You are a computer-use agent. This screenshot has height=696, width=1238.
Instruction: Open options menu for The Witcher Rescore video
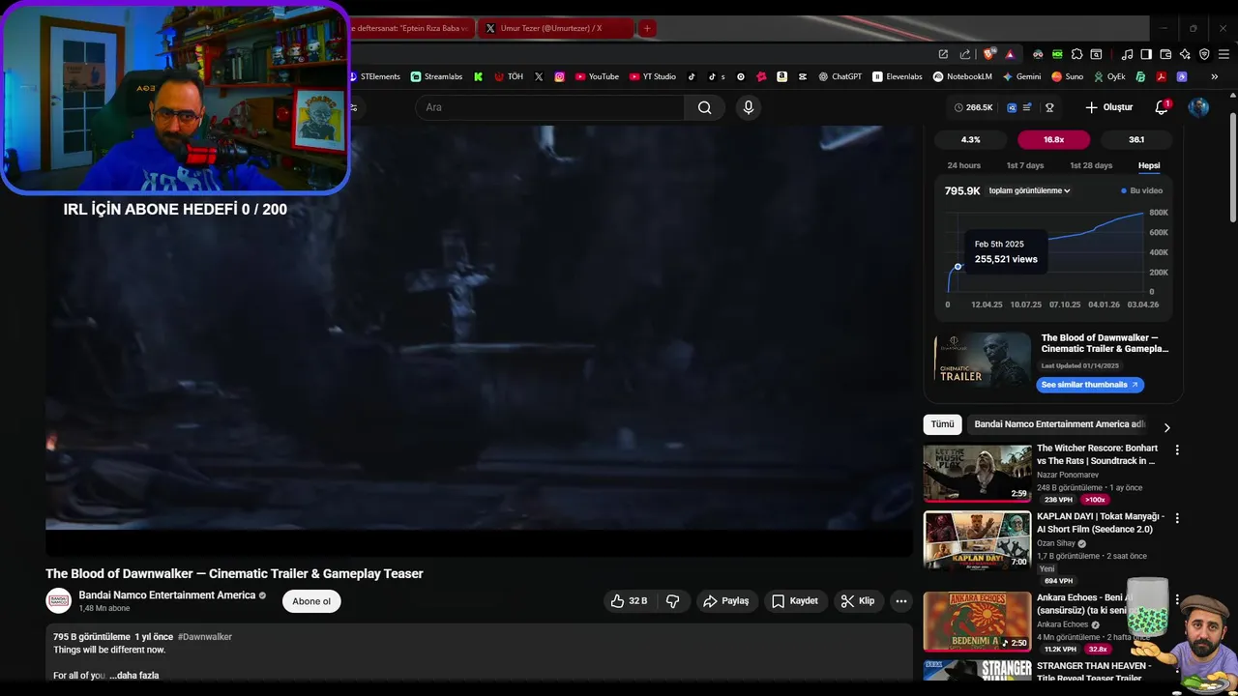[1177, 449]
